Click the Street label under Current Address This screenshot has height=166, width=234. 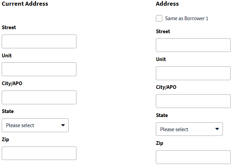9,27
